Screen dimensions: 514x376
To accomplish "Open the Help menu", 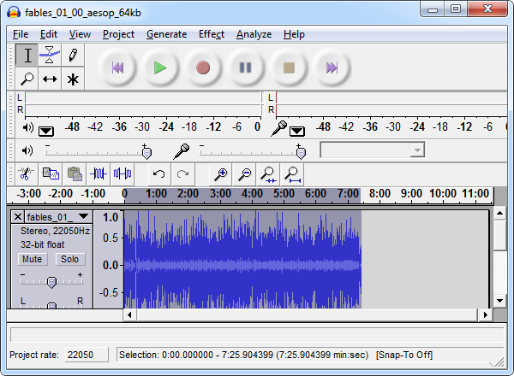I will 294,34.
